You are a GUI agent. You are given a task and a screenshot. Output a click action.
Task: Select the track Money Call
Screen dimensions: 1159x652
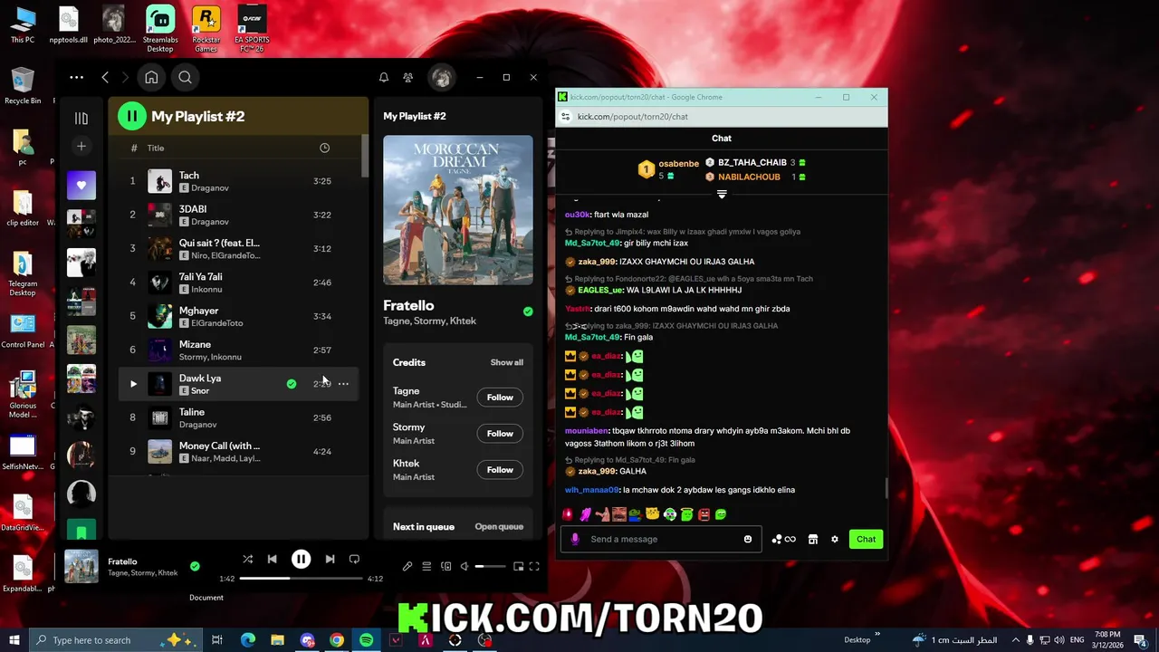tap(238, 451)
